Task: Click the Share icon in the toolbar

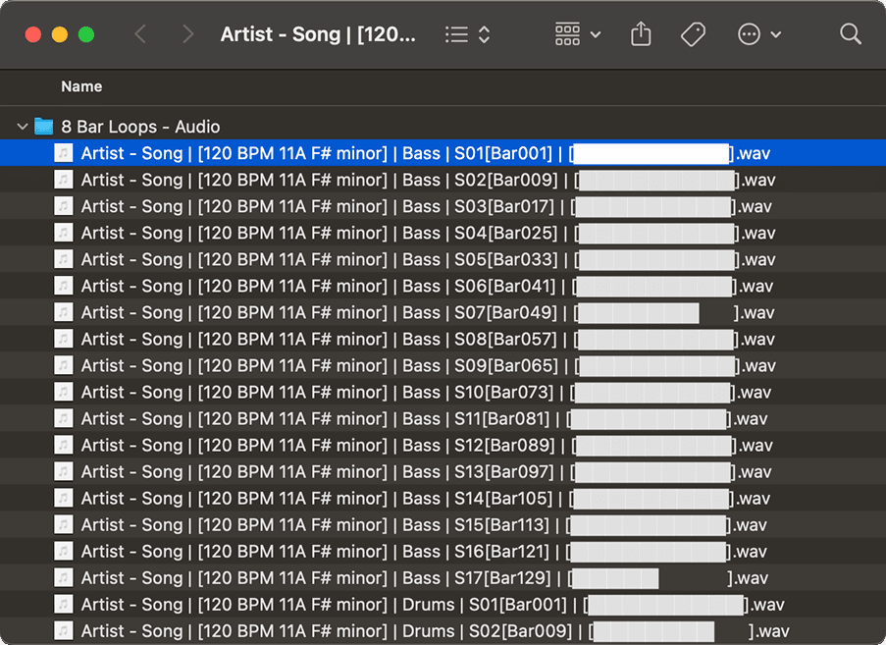Action: (x=641, y=33)
